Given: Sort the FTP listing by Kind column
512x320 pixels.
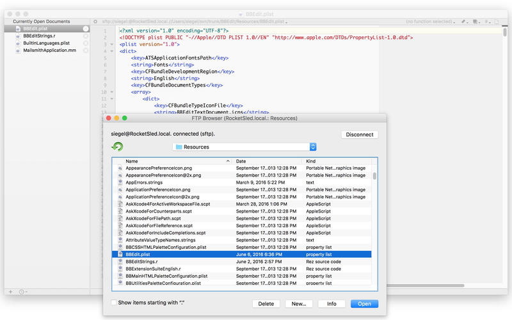Looking at the screenshot, I should [337, 161].
